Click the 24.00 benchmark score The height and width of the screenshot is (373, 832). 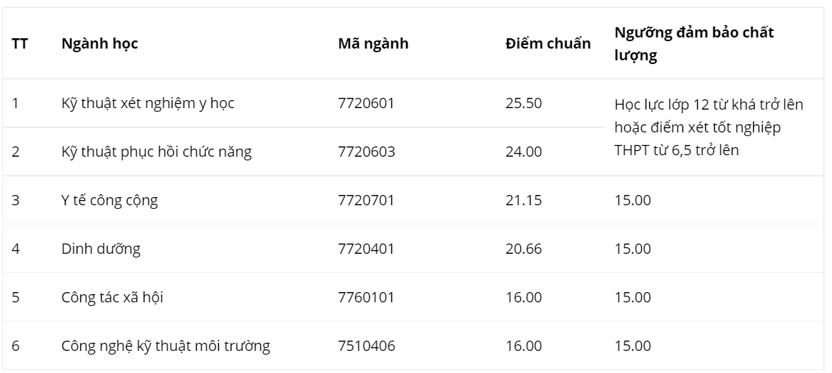523,152
